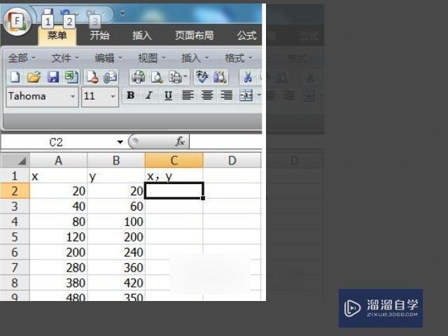This screenshot has width=448, height=336.
Task: Click cell B4 with value 100
Action: tap(116, 221)
